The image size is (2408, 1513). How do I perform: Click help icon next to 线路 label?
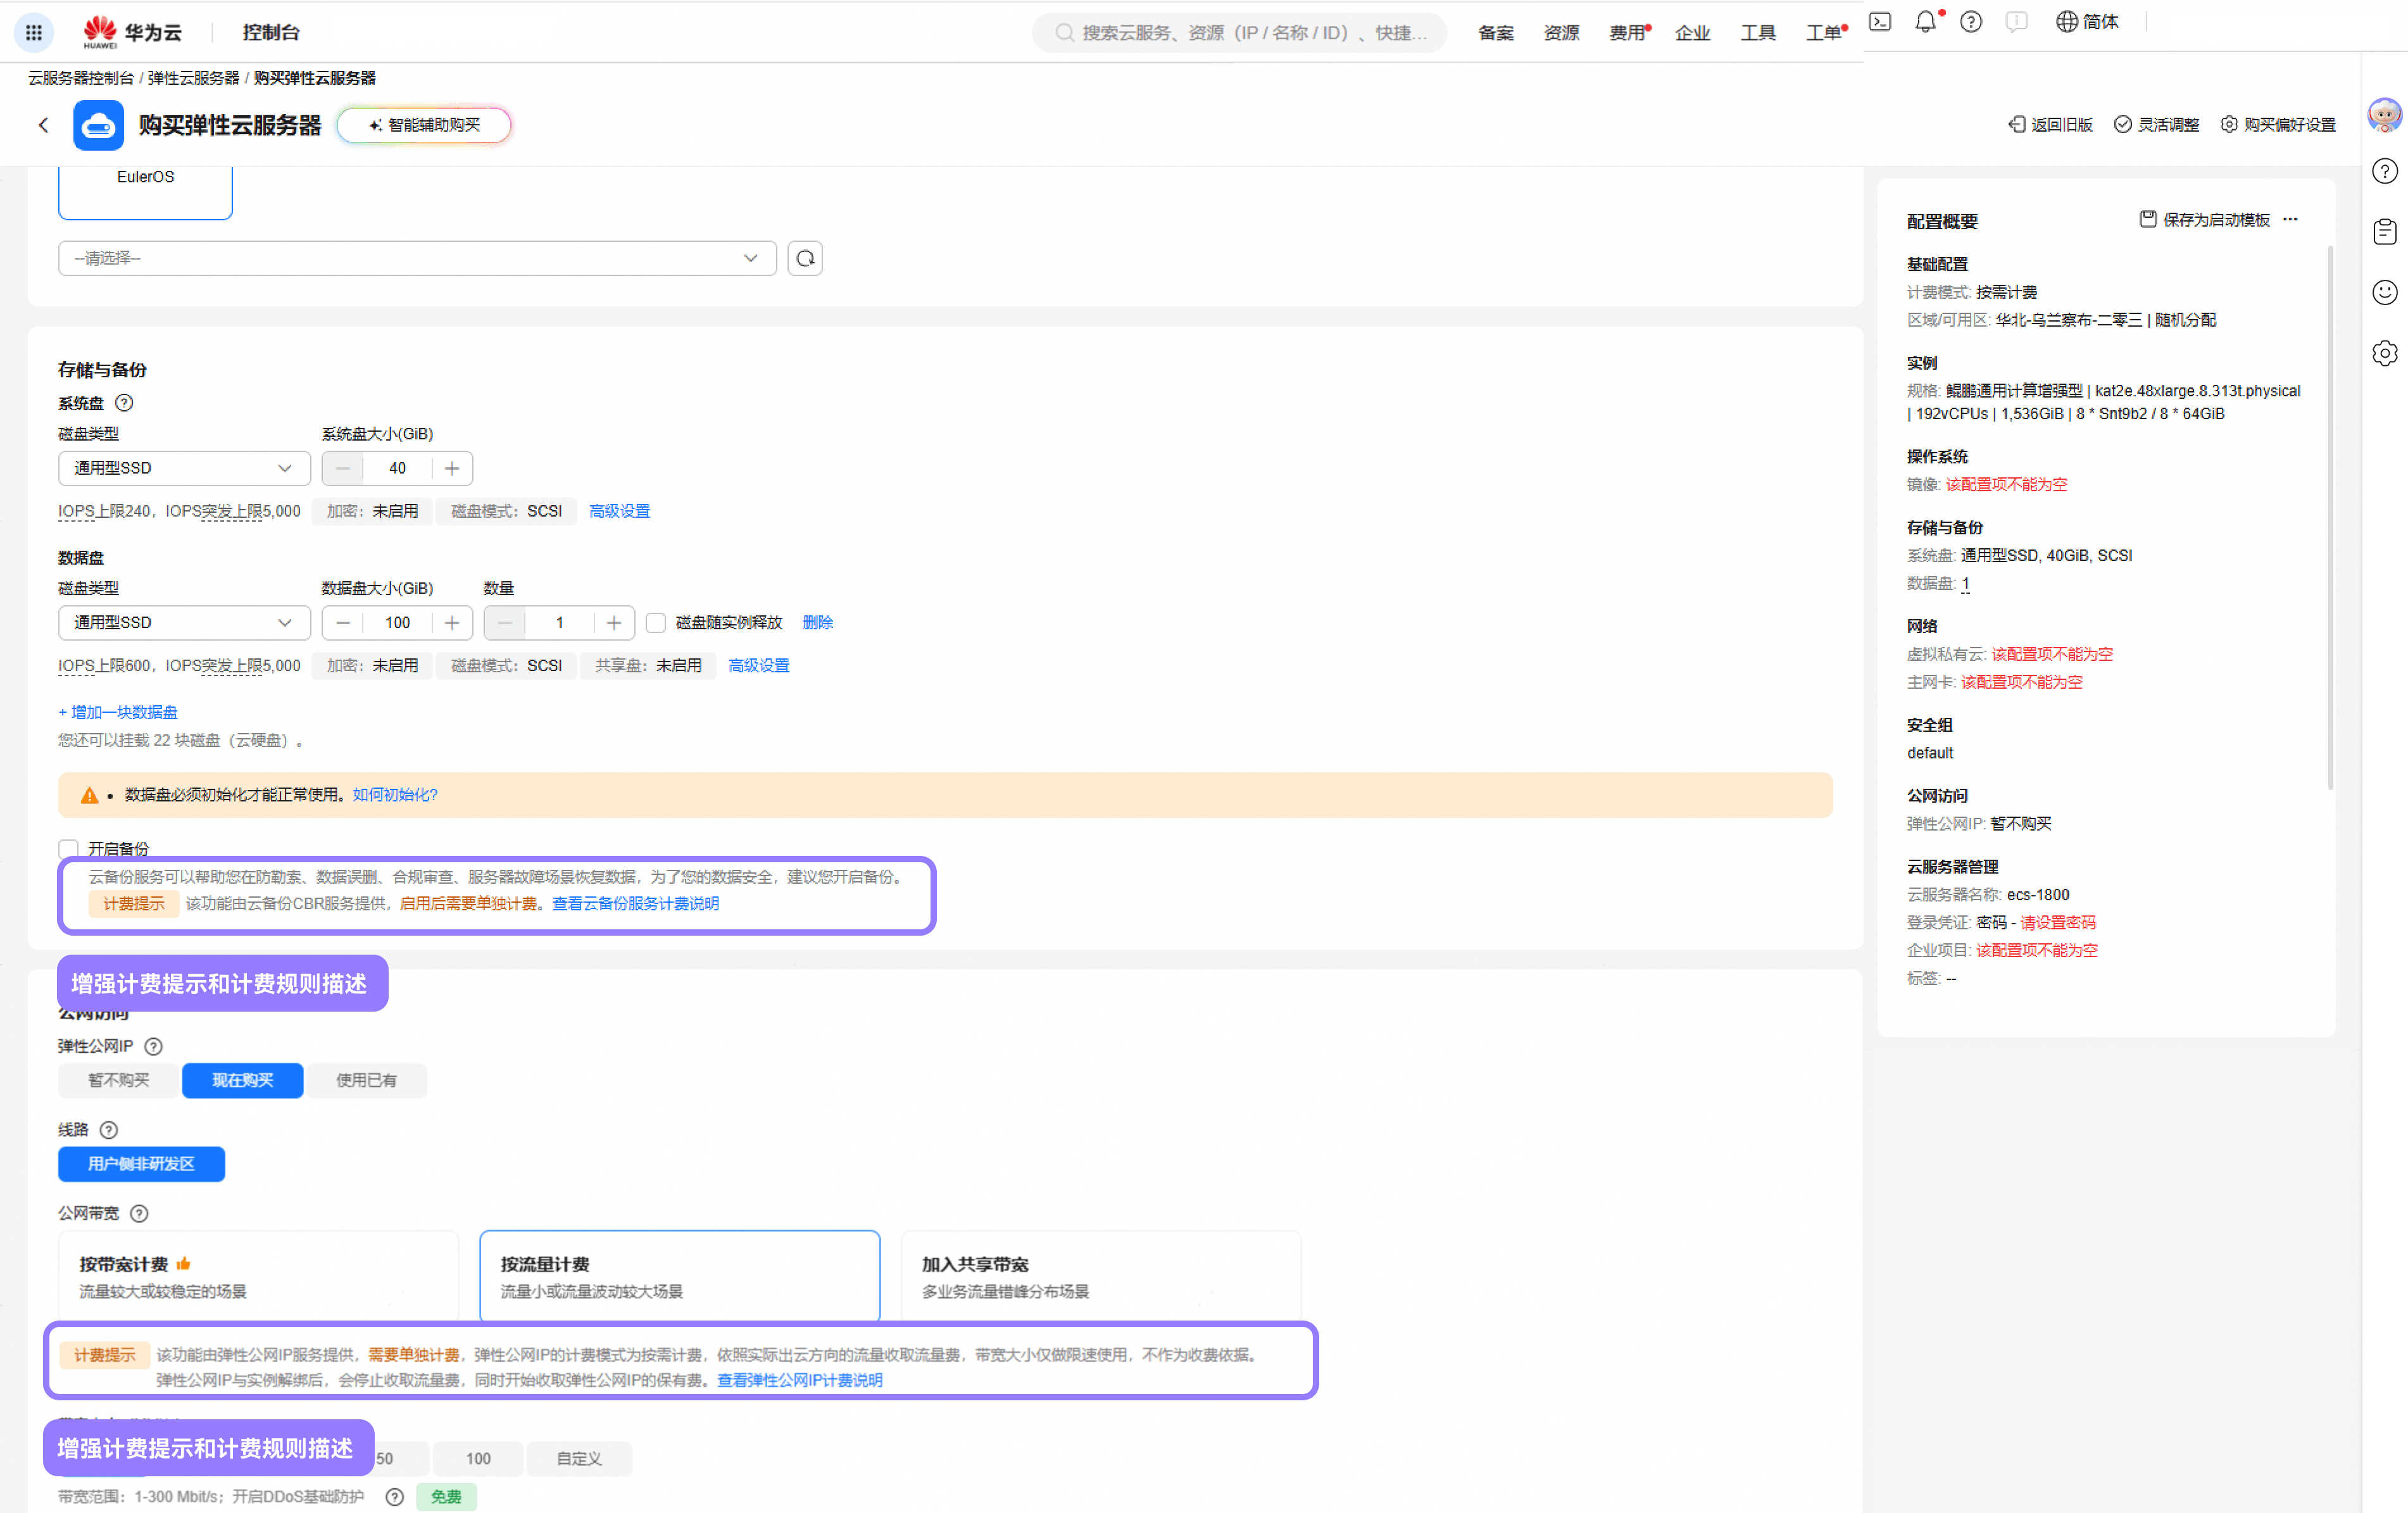[109, 1130]
